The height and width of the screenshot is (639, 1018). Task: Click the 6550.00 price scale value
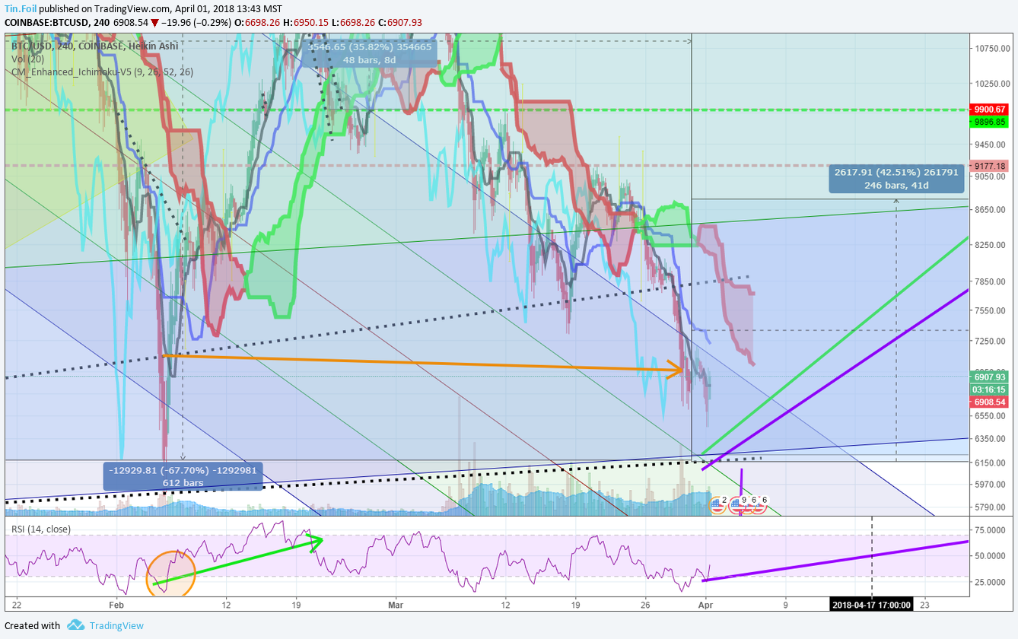991,416
